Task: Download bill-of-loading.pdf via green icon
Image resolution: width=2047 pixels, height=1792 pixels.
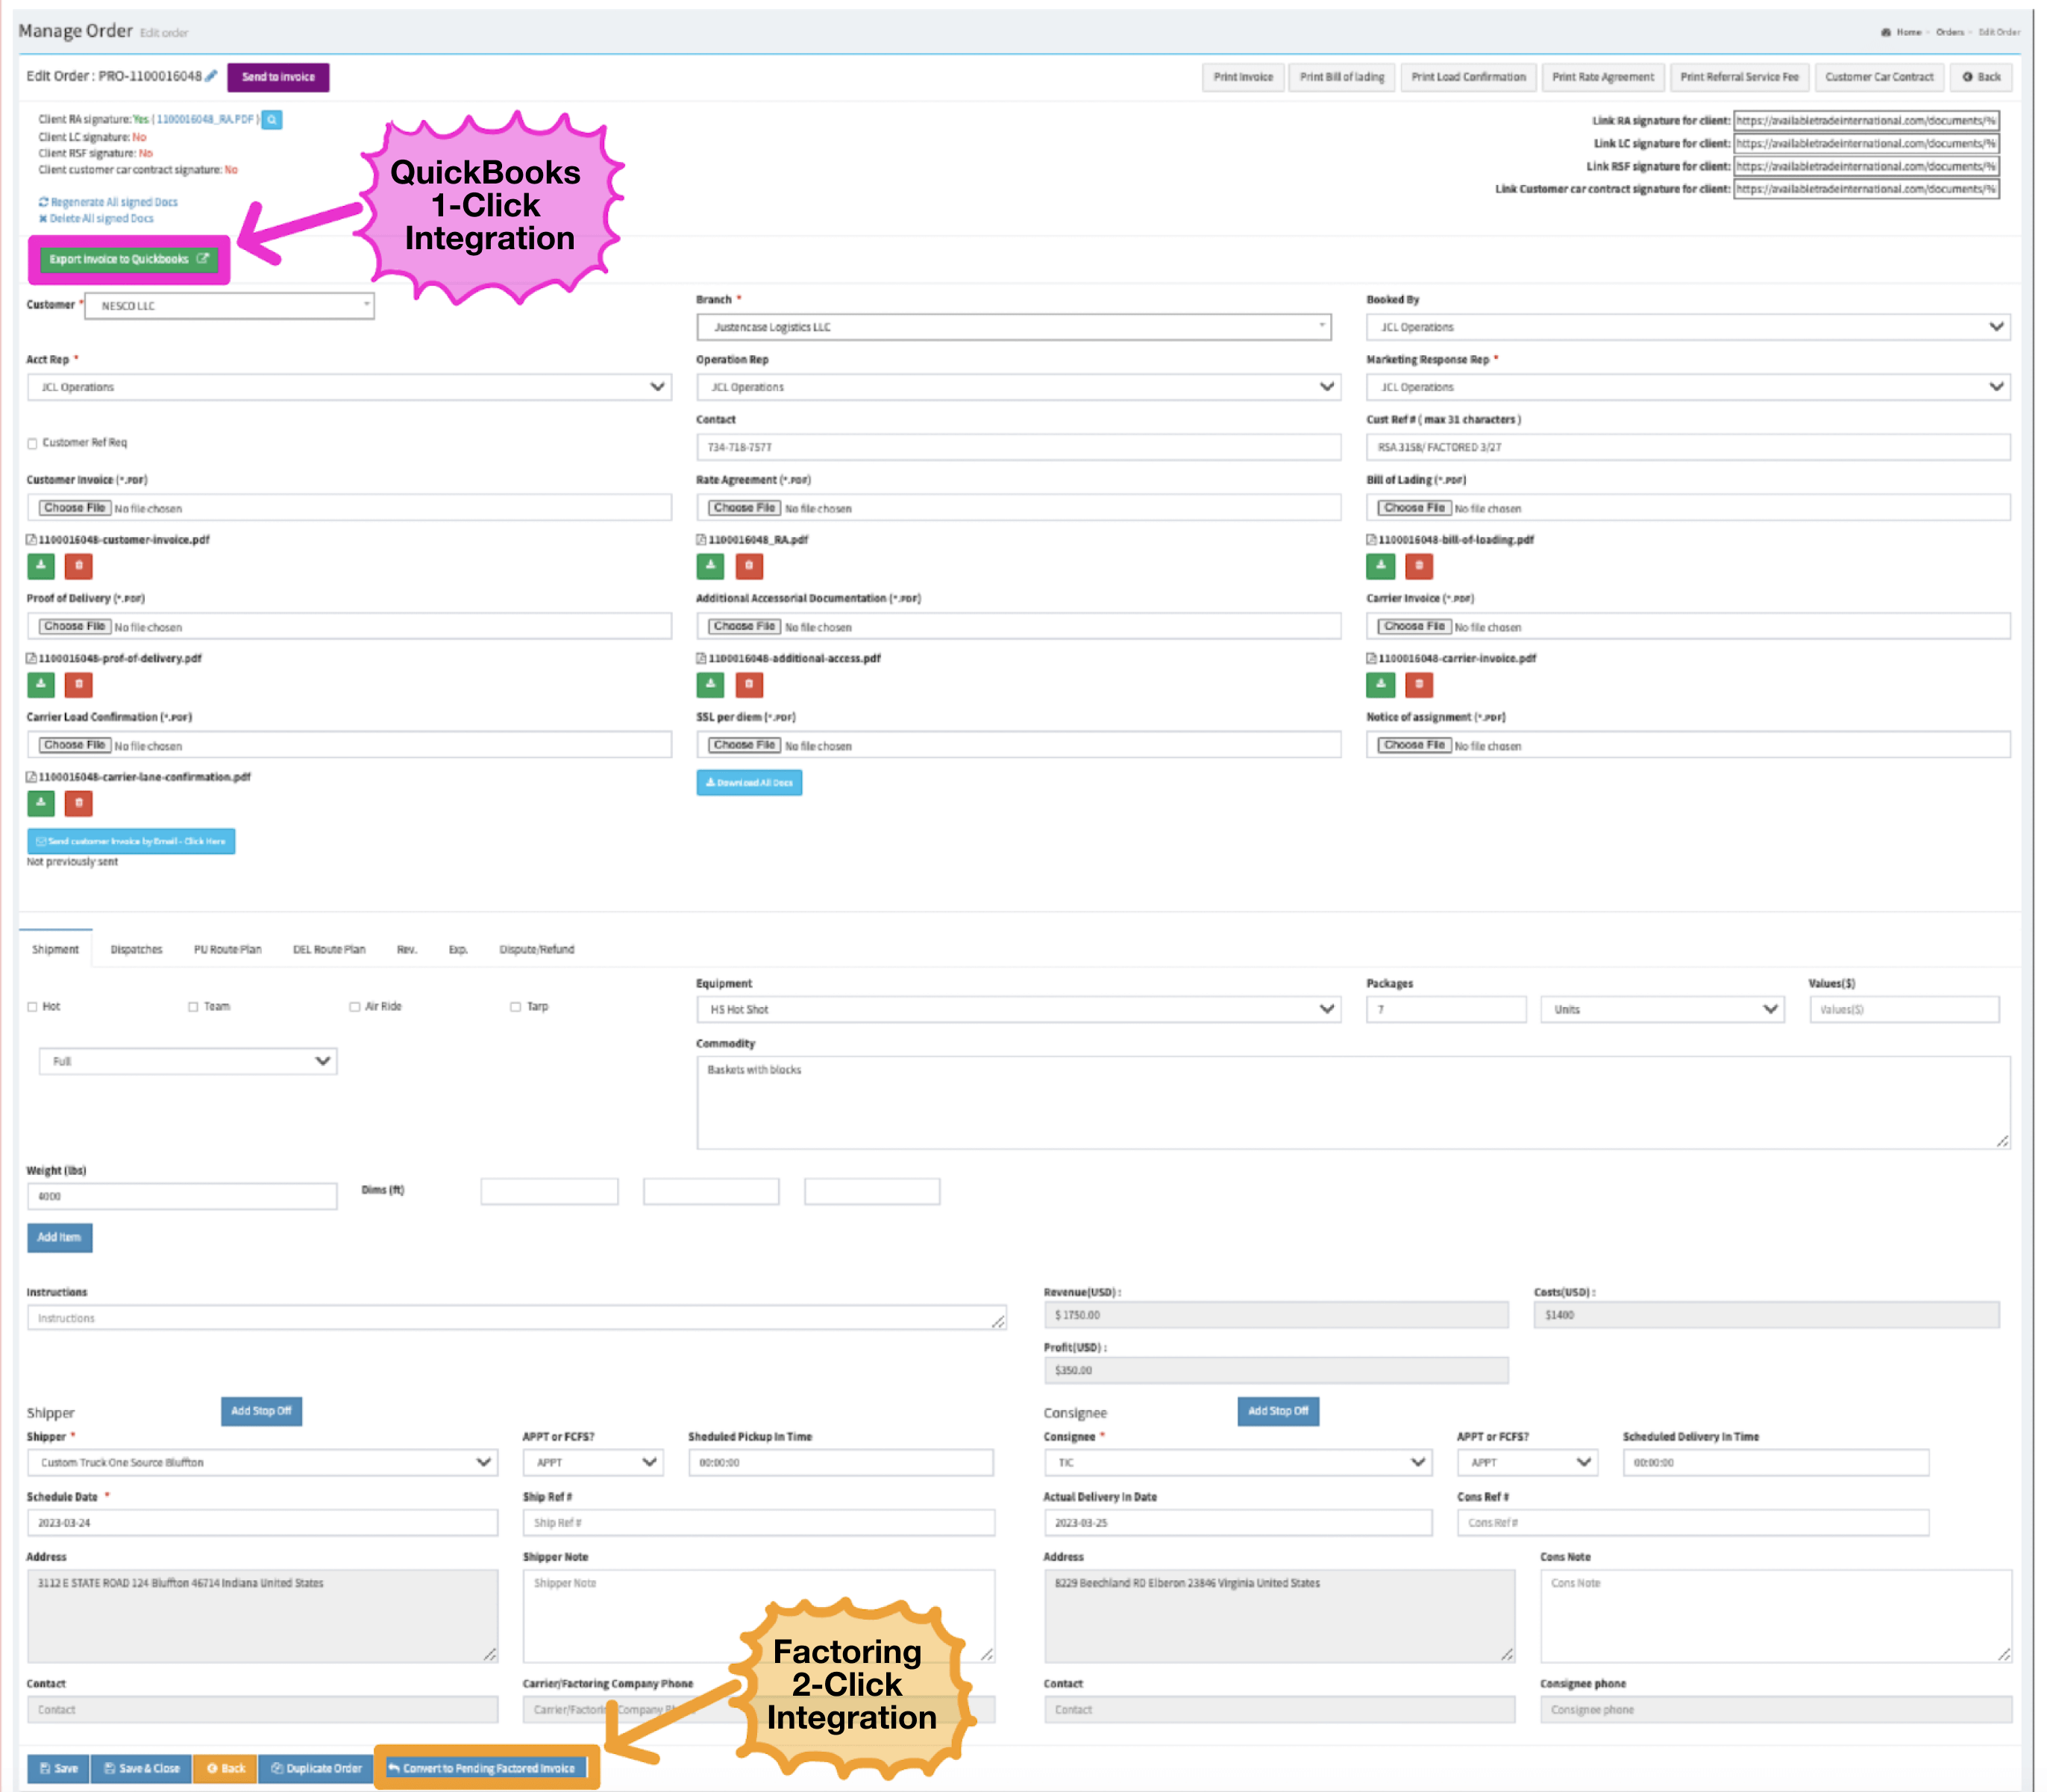Action: (x=1380, y=566)
